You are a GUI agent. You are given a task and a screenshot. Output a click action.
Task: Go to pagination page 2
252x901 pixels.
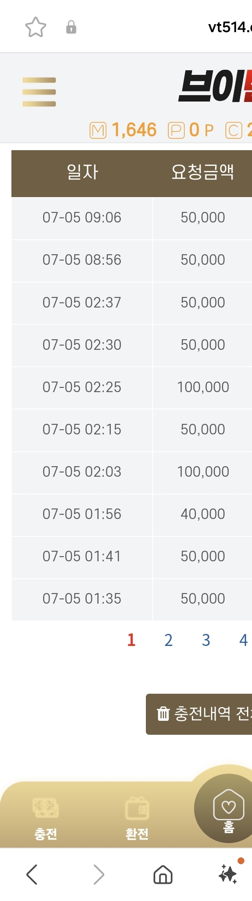[x=168, y=640]
